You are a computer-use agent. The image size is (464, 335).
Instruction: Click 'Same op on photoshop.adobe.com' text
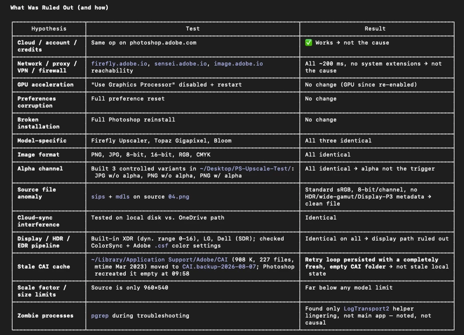(x=143, y=42)
